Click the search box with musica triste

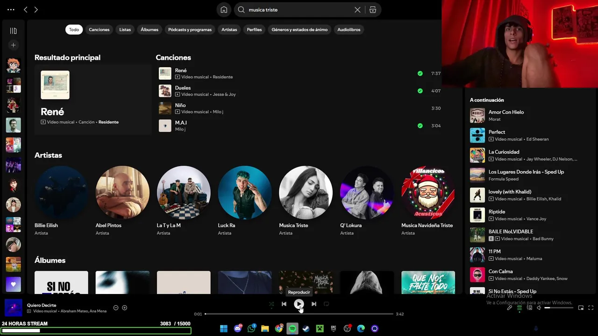(299, 10)
